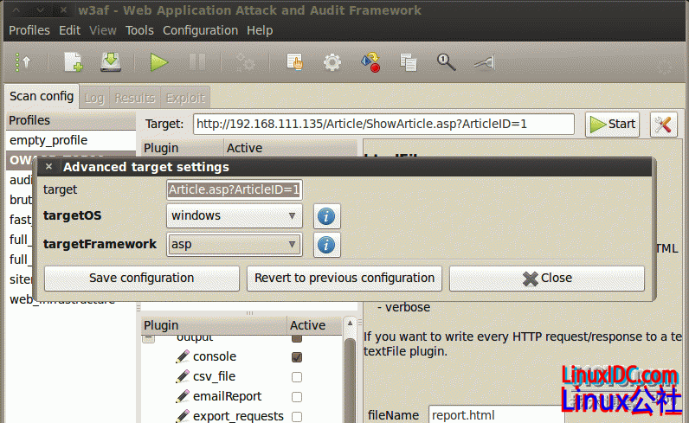The width and height of the screenshot is (689, 423).
Task: Click info icon beside targetOS
Action: pos(325,216)
